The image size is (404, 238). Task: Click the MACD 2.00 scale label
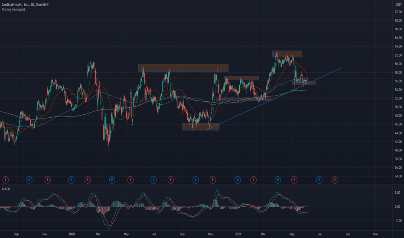397,193
